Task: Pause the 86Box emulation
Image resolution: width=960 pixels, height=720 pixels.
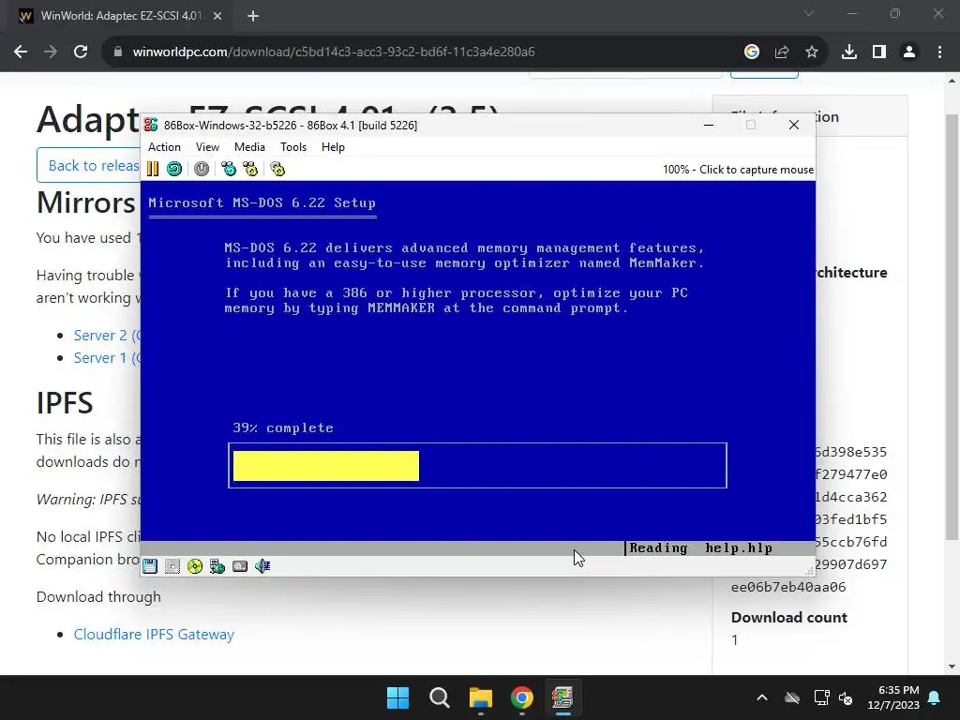Action: [153, 169]
